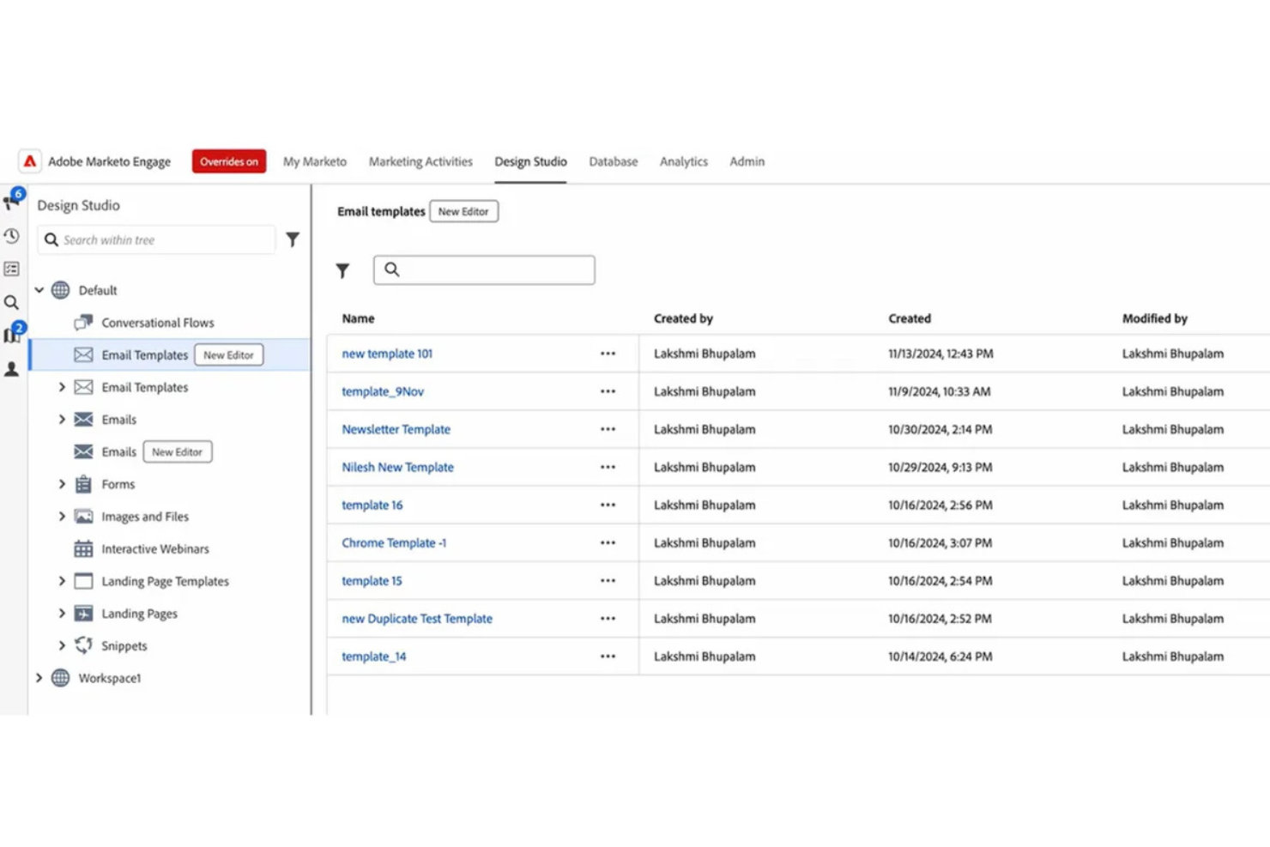Click the Snippets icon

83,645
